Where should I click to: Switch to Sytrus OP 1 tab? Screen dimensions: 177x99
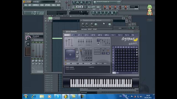click(73, 35)
